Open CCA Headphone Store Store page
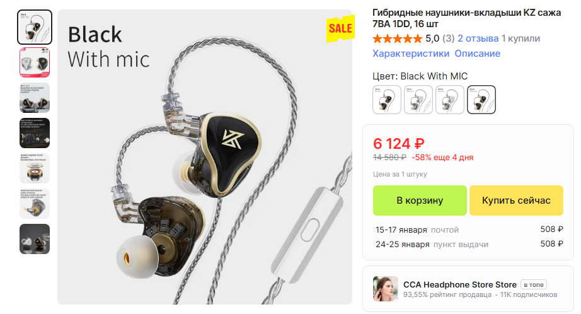 [x=460, y=284]
